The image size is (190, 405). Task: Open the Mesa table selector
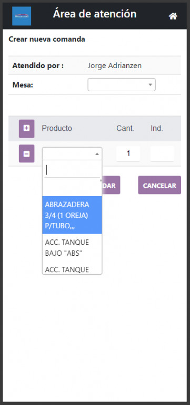122,85
